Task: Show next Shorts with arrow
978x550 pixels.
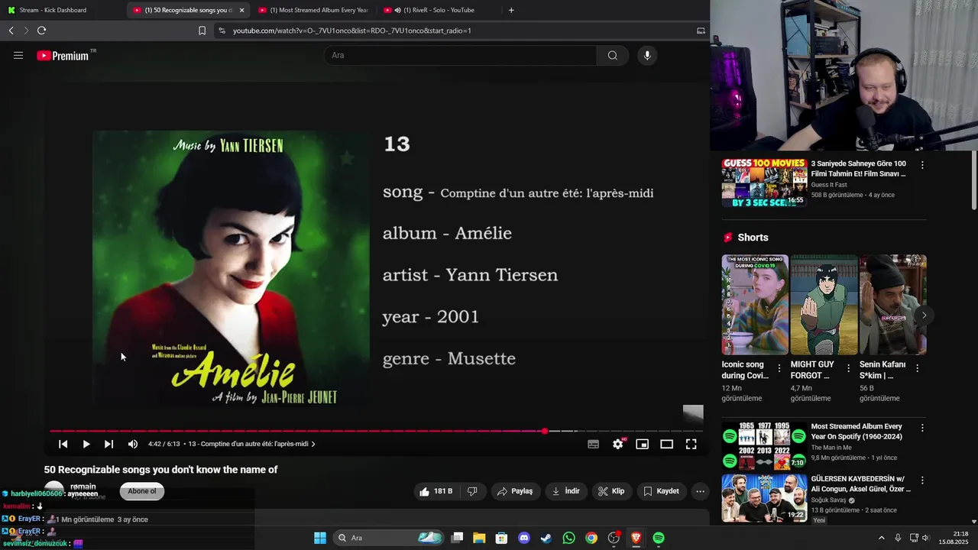Action: click(924, 315)
